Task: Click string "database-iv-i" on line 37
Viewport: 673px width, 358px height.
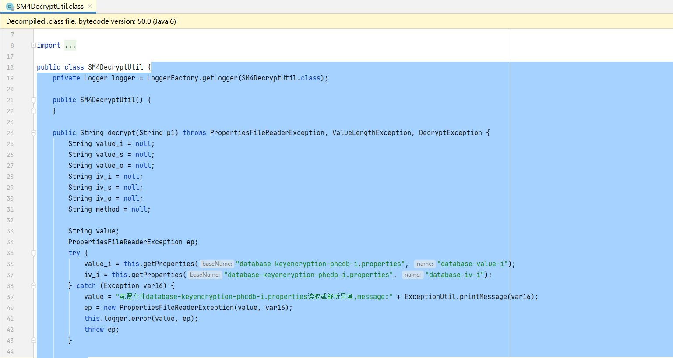Action: (455, 275)
